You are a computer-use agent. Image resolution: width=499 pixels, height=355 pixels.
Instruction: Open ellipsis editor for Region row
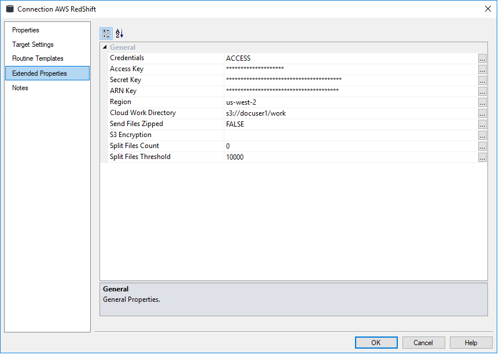point(482,102)
